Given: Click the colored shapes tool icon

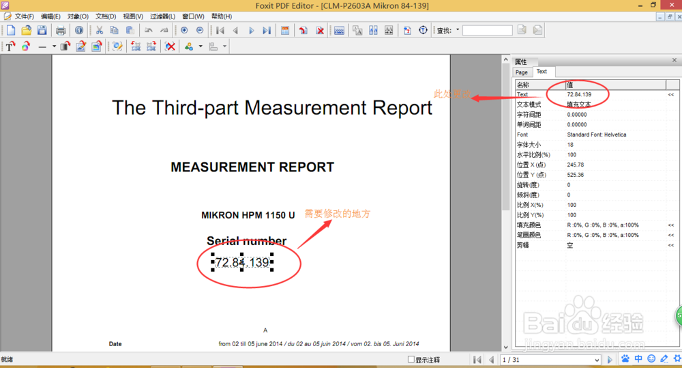Looking at the screenshot, I should [189, 46].
